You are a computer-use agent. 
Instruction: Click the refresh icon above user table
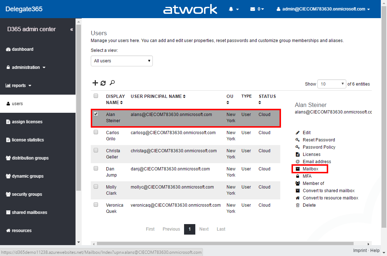pyautogui.click(x=103, y=83)
